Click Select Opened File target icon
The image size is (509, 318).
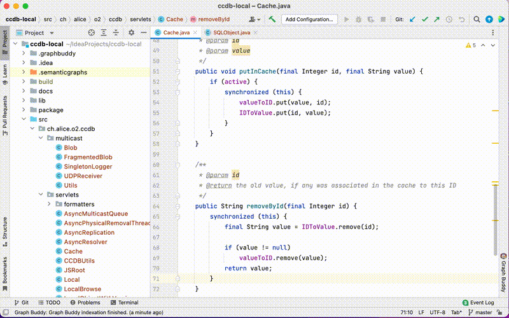(91, 32)
